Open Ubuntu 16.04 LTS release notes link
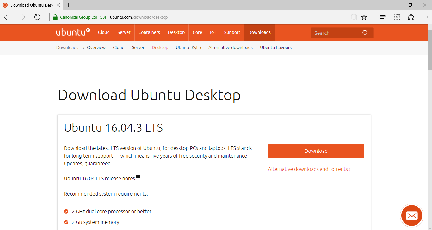The image size is (432, 230). tap(100, 178)
